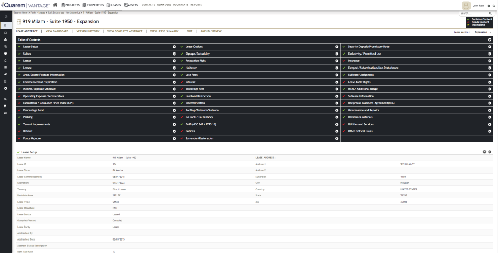Jump to Tenant Improvements section

point(36,124)
